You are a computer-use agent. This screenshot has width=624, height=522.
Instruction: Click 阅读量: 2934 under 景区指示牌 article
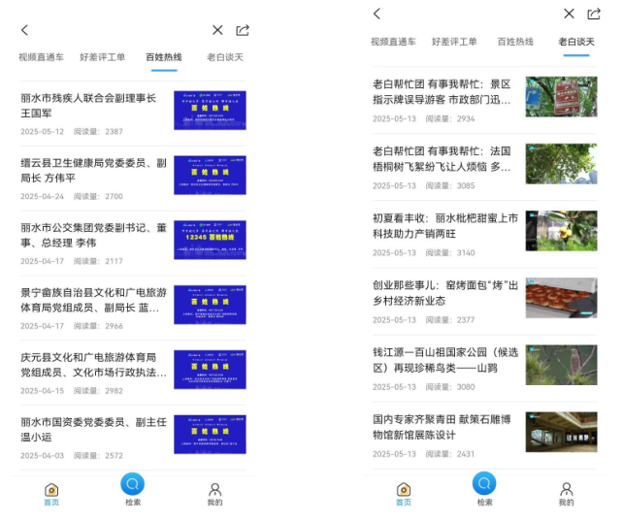coord(450,119)
